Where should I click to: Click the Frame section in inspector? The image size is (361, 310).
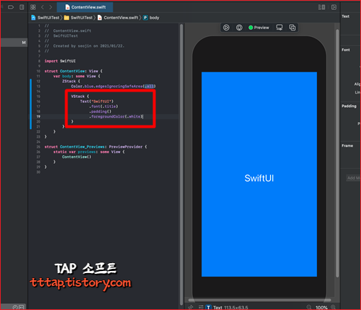(x=348, y=145)
